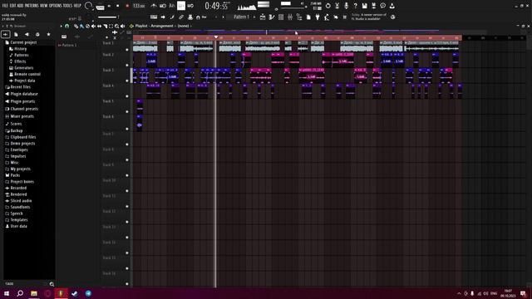Open the plugin picker plug icon
Viewport: 532px width, 299px height.
(x=318, y=17)
